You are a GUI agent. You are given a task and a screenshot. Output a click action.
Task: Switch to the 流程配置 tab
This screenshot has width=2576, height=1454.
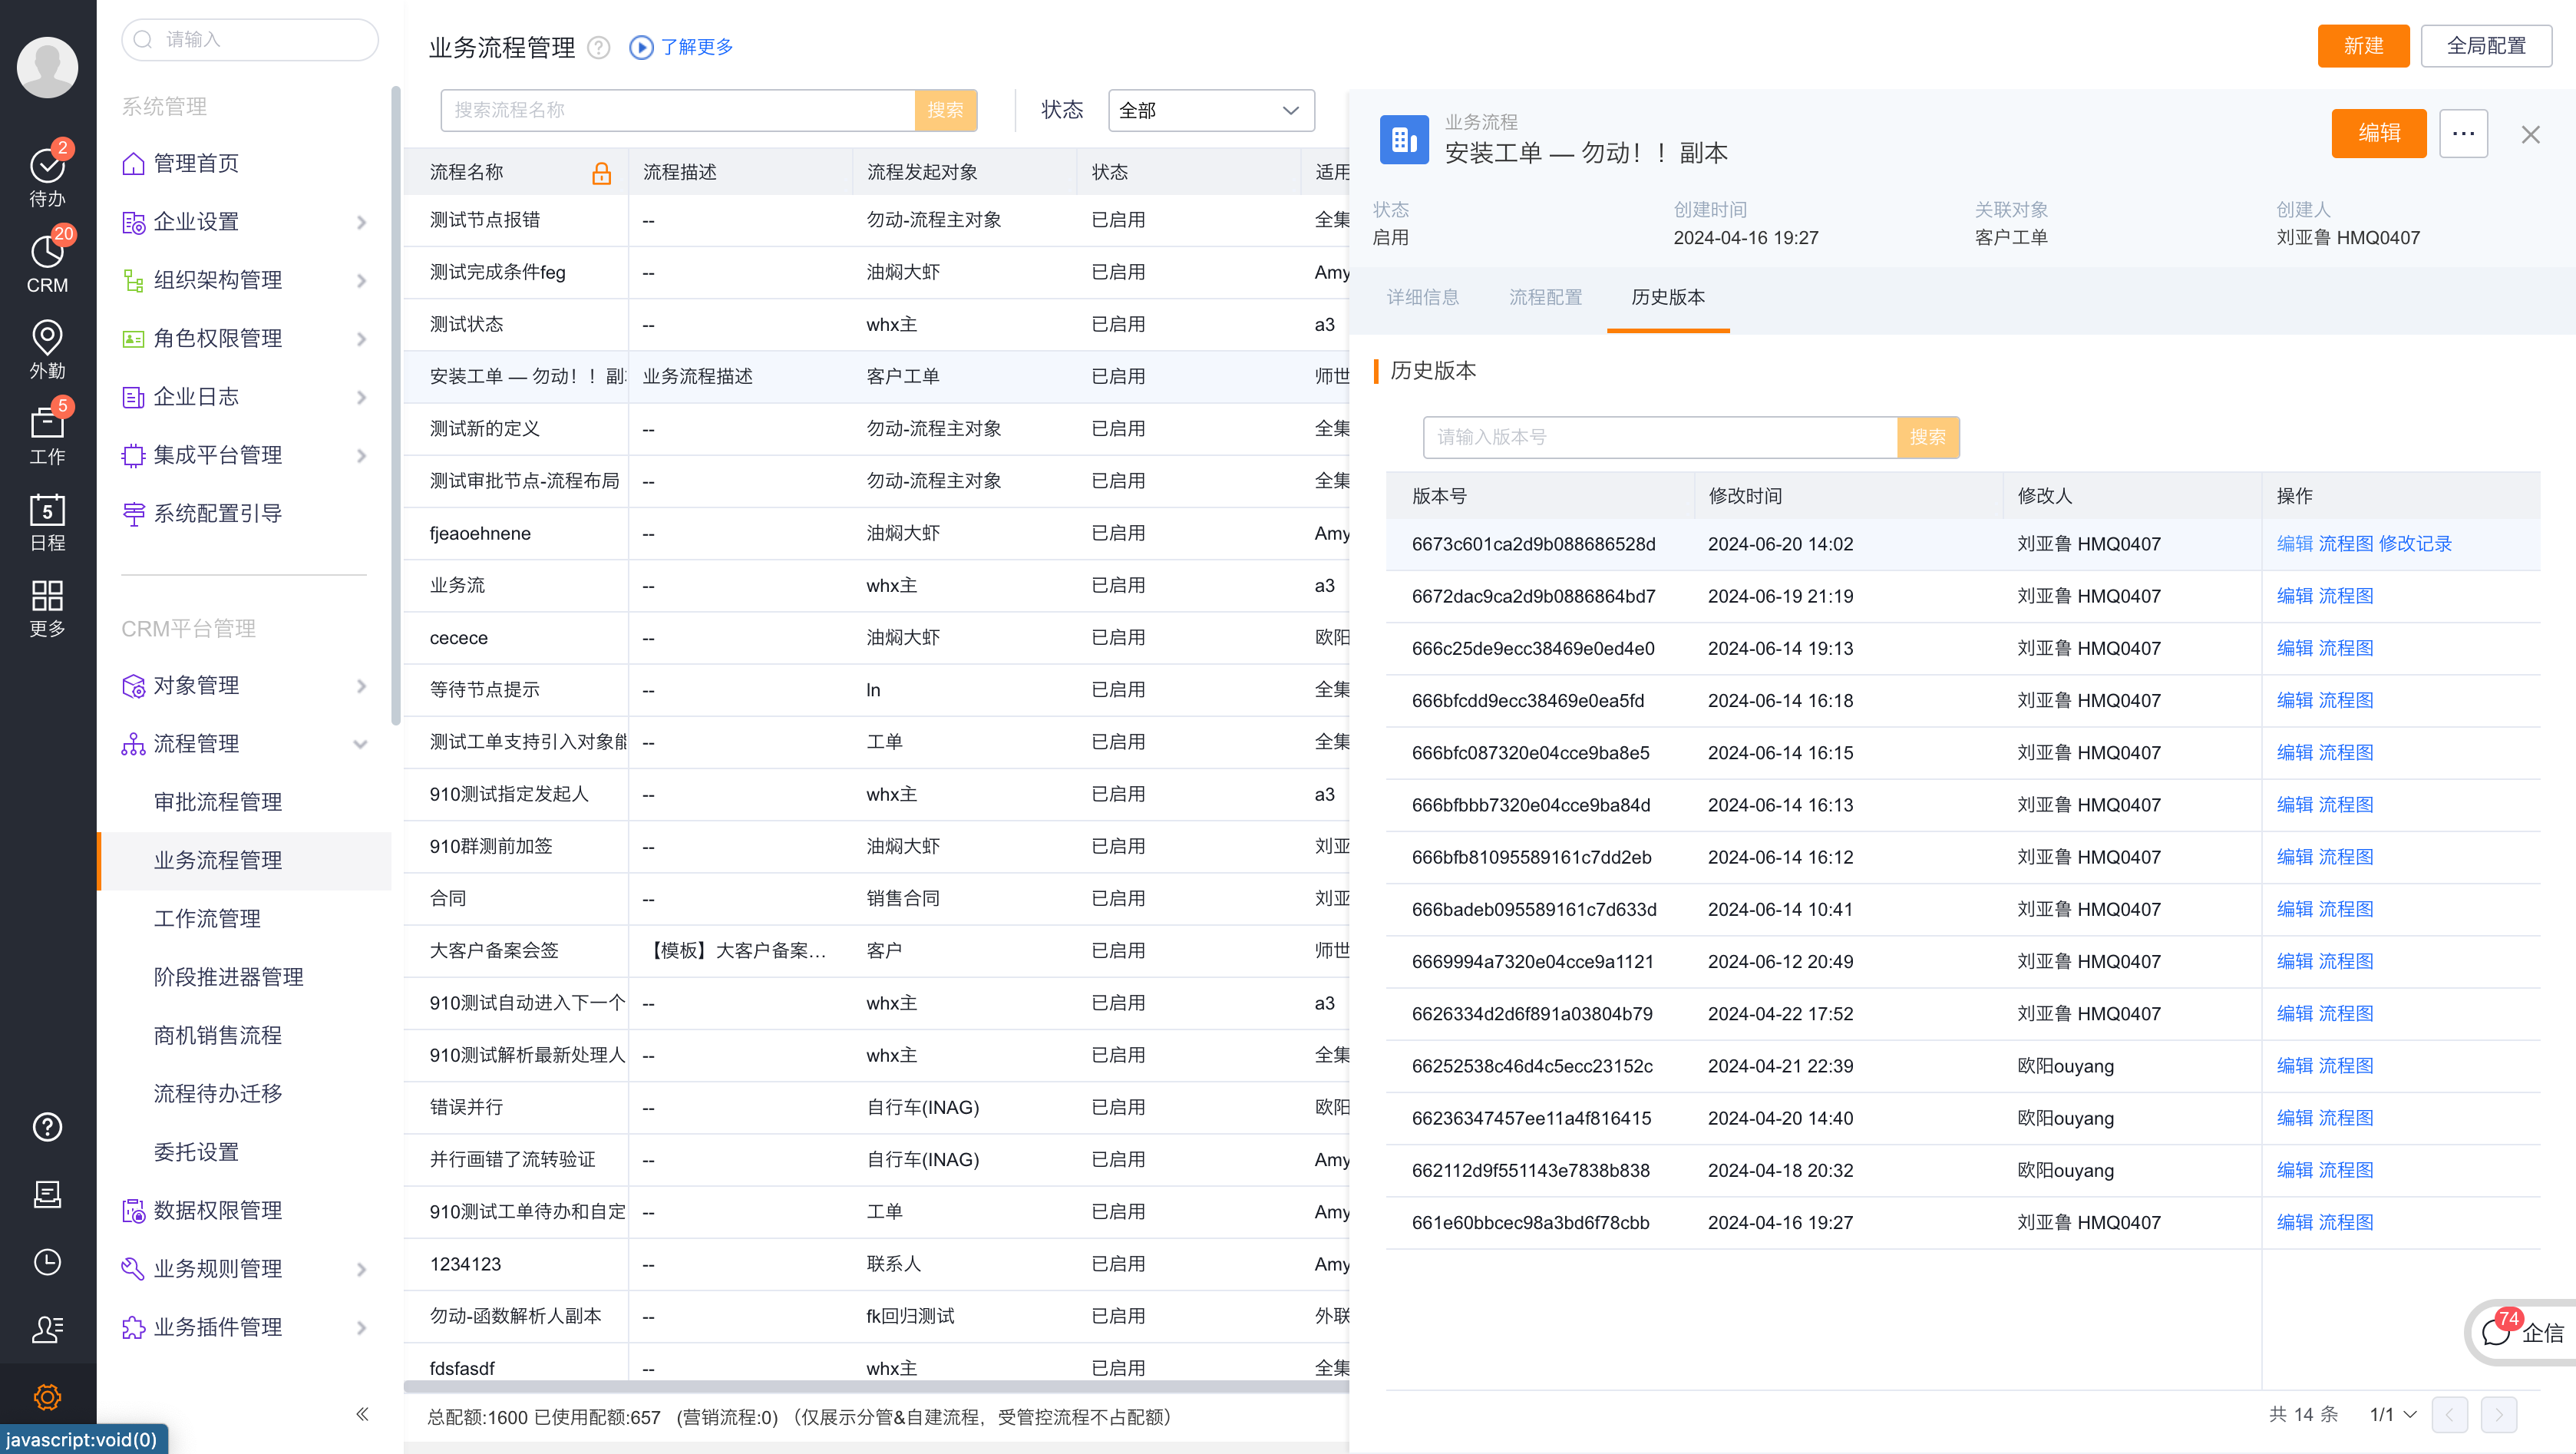pos(1545,297)
